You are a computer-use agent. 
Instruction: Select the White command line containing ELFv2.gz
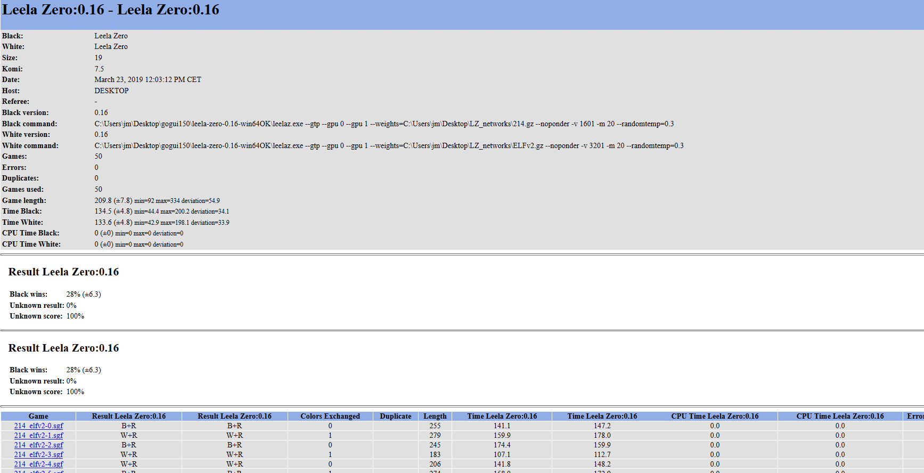pos(389,145)
